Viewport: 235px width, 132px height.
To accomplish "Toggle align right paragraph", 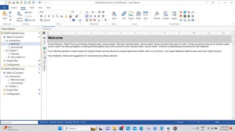I will point(95,16).
